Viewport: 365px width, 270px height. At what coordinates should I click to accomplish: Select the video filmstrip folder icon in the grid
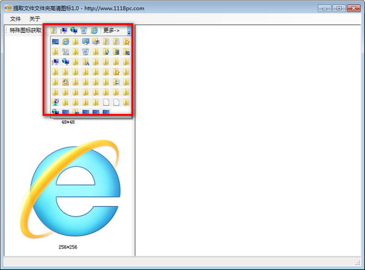(x=116, y=52)
